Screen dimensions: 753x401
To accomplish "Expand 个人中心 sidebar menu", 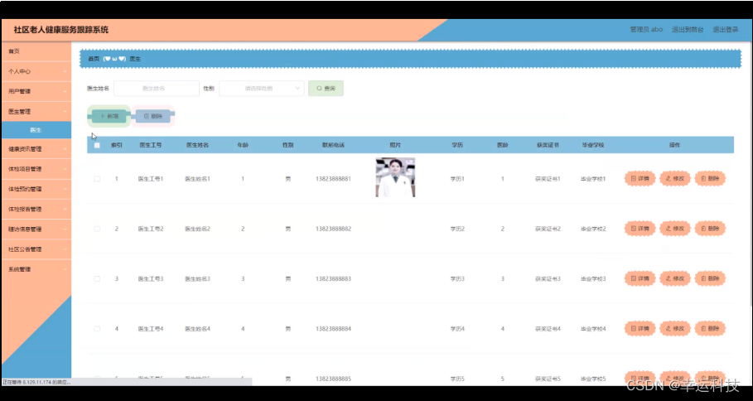I will (x=36, y=71).
